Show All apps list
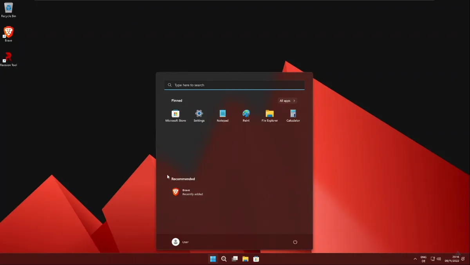 (x=287, y=101)
